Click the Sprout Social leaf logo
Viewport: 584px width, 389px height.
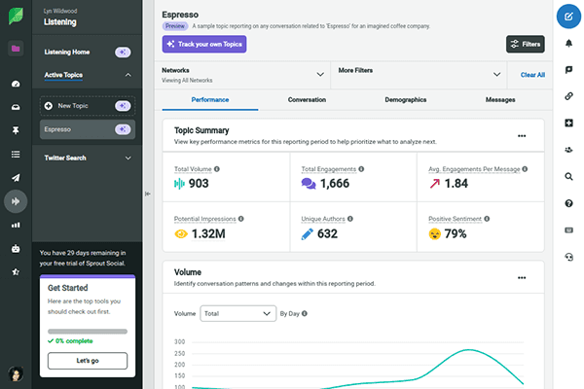(x=16, y=17)
